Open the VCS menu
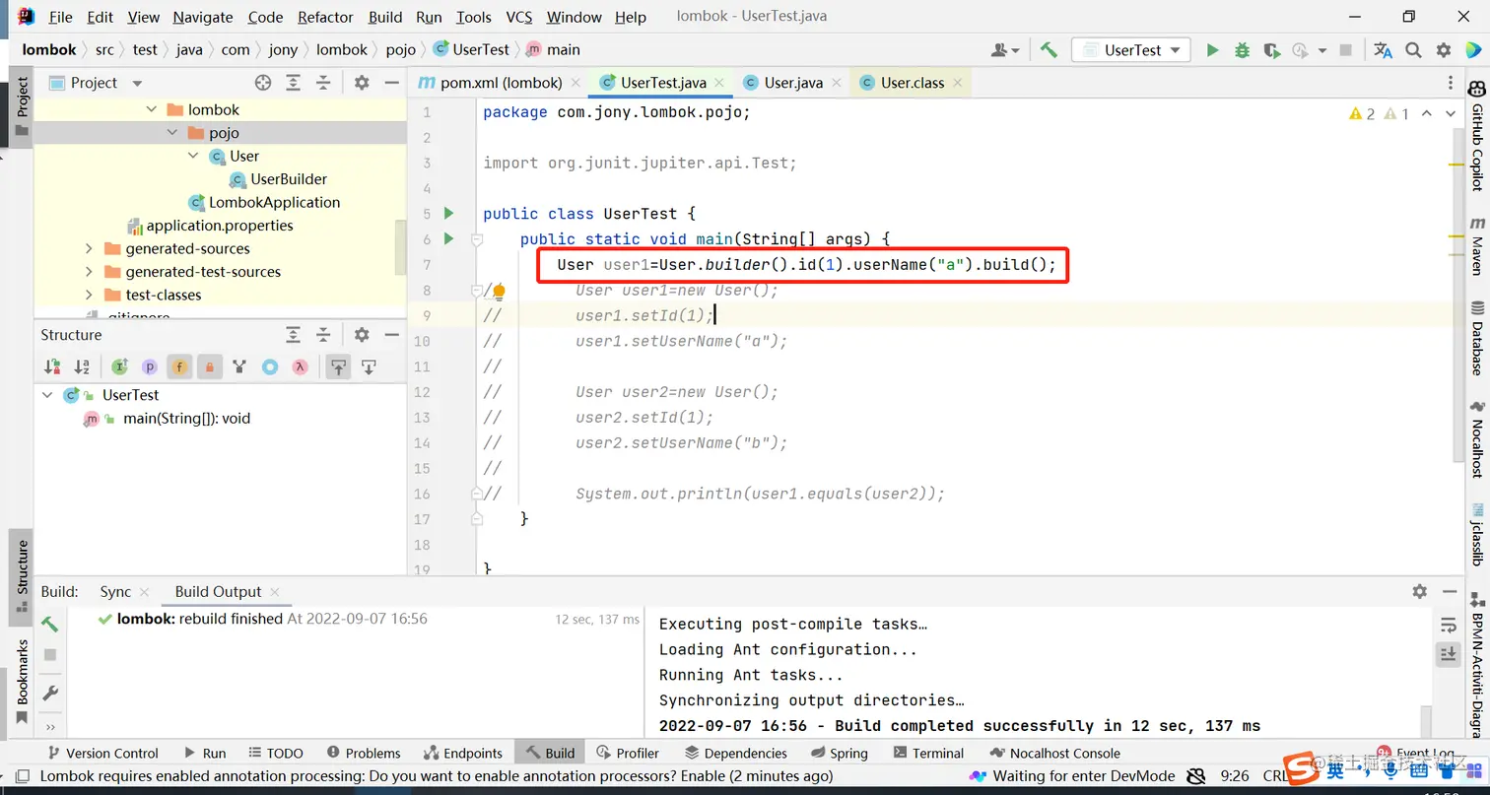The image size is (1490, 795). (519, 17)
